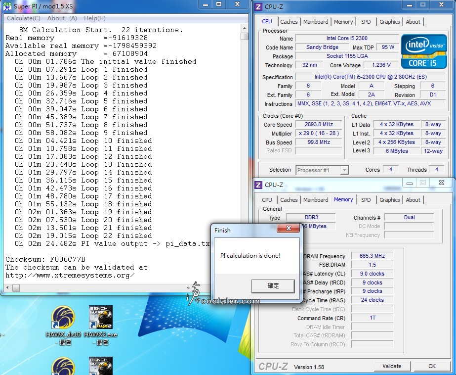This screenshot has height=375, width=456.
Task: Select CPU tab in top CPU-Z window
Action: pos(267,21)
